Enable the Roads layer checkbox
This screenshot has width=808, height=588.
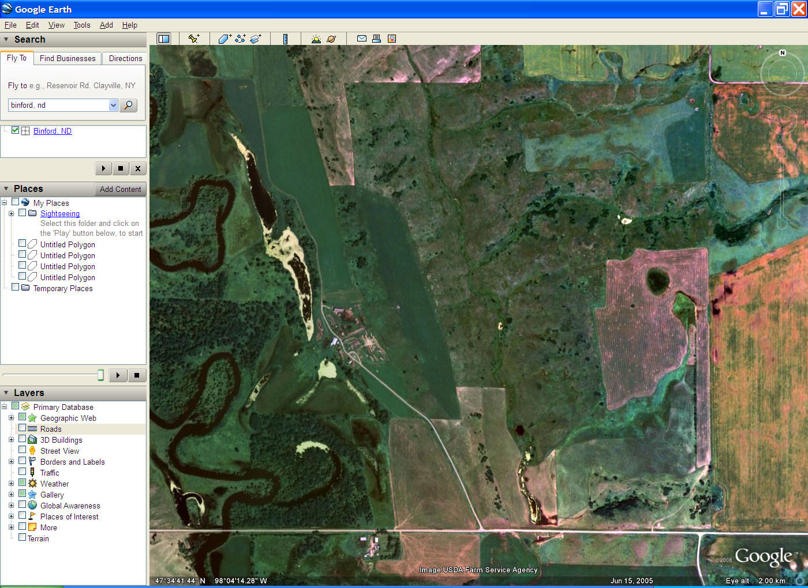22,428
